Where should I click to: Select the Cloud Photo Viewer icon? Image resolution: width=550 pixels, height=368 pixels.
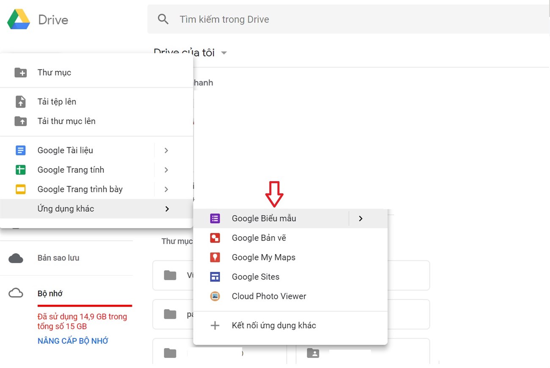click(x=215, y=296)
